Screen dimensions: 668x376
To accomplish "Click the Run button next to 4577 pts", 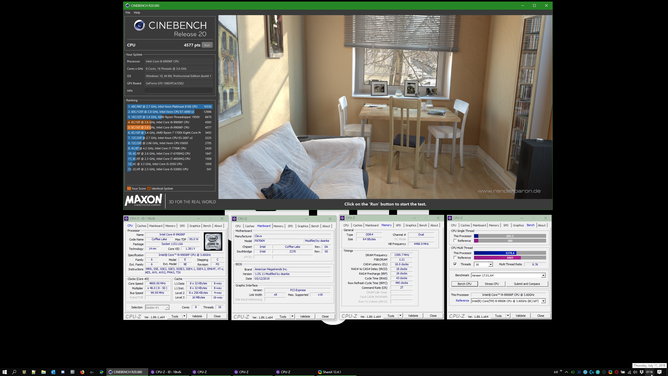I will 207,45.
